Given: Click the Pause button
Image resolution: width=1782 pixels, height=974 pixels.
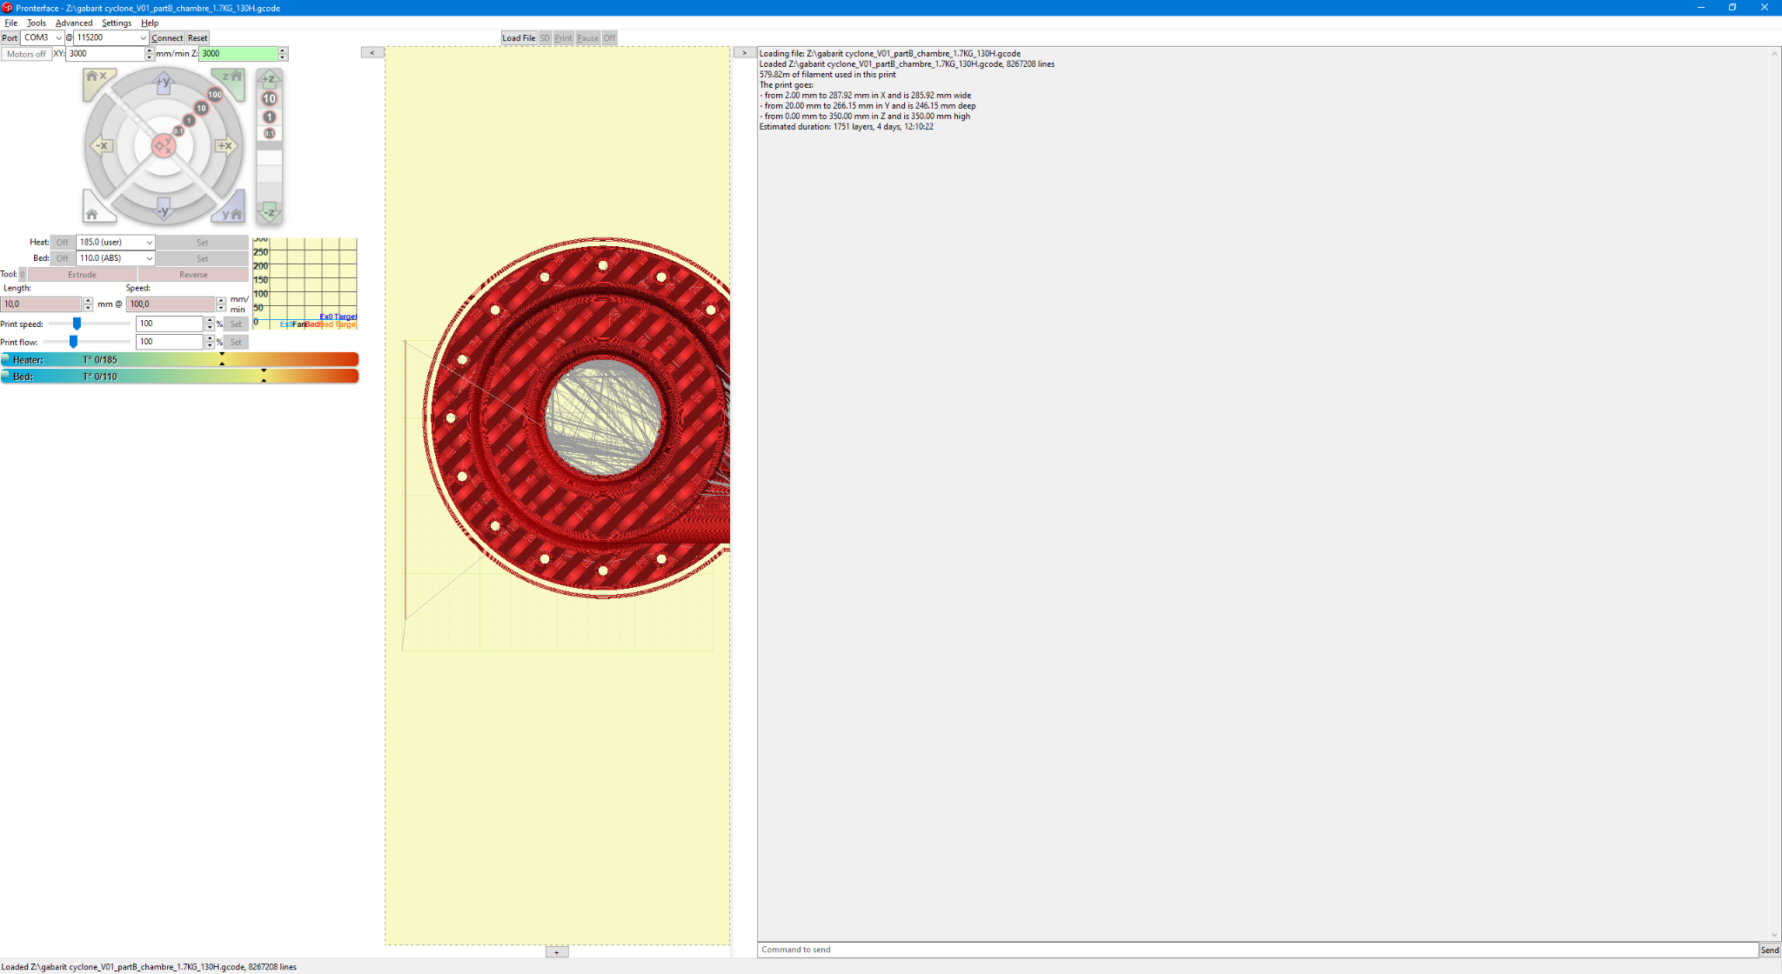Looking at the screenshot, I should [587, 38].
